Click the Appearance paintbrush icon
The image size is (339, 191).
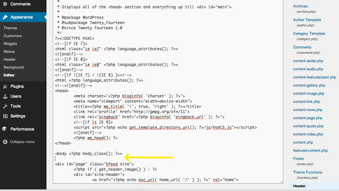pos(5,17)
